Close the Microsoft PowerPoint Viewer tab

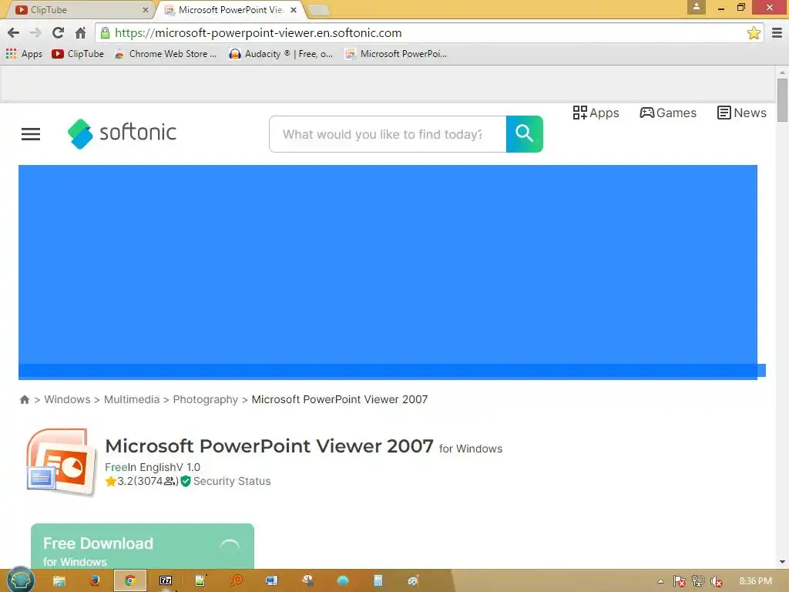coord(294,9)
